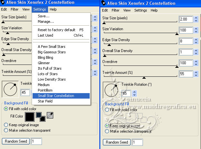The height and width of the screenshot is (149, 201).
Task: Open Help menu in left window
Action: click(53, 9)
